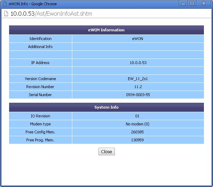Close the eWON Info window via X
213x187 pixels.
tap(204, 3)
